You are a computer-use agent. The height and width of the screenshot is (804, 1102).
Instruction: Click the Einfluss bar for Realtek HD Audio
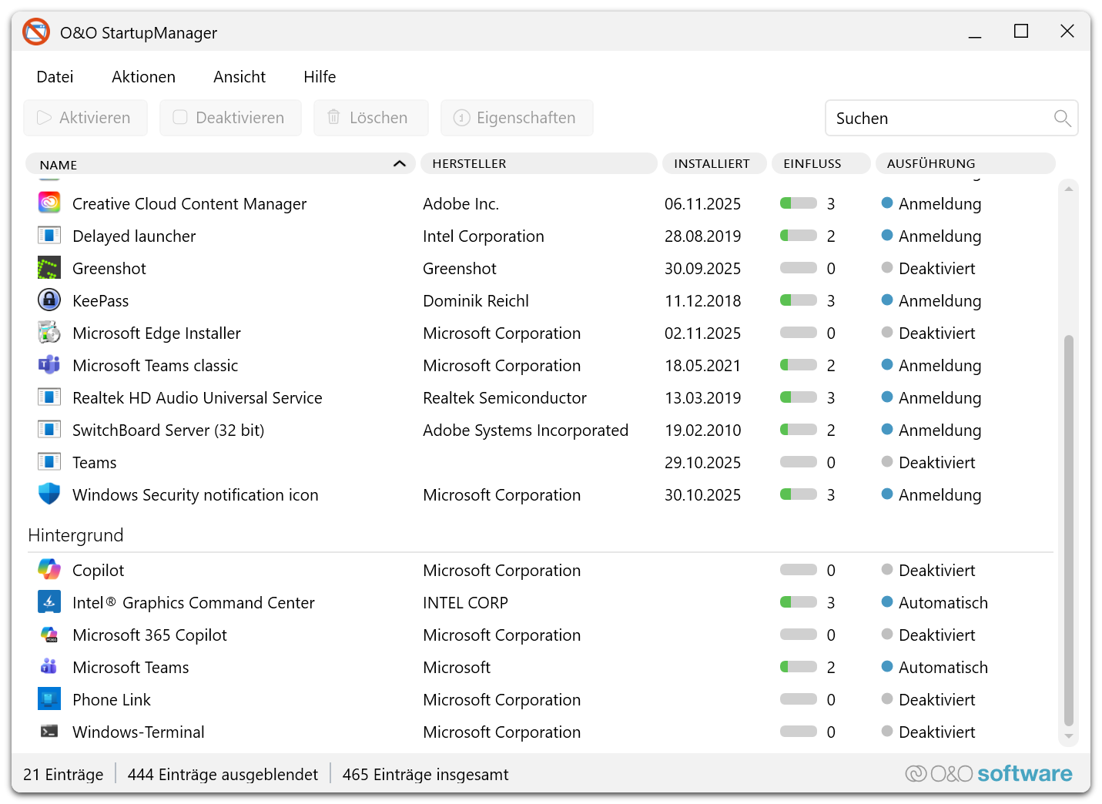coord(799,397)
